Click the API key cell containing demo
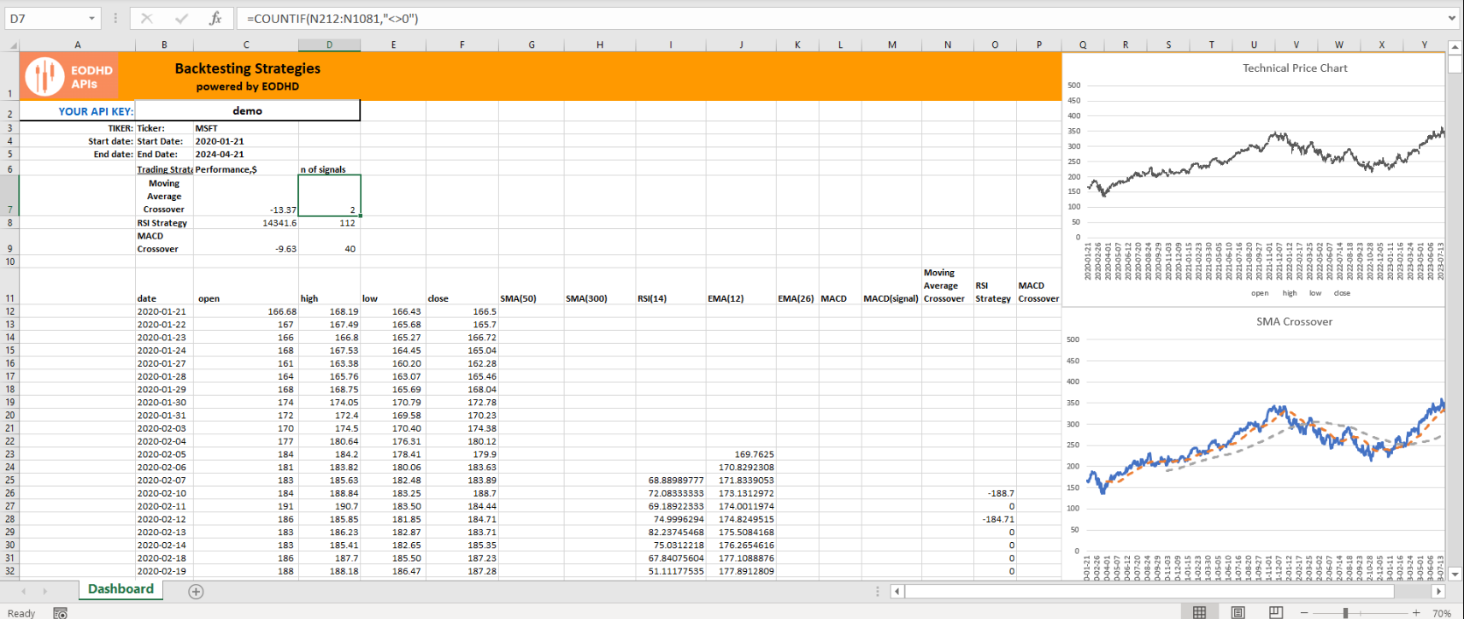The width and height of the screenshot is (1464, 619). 247,110
